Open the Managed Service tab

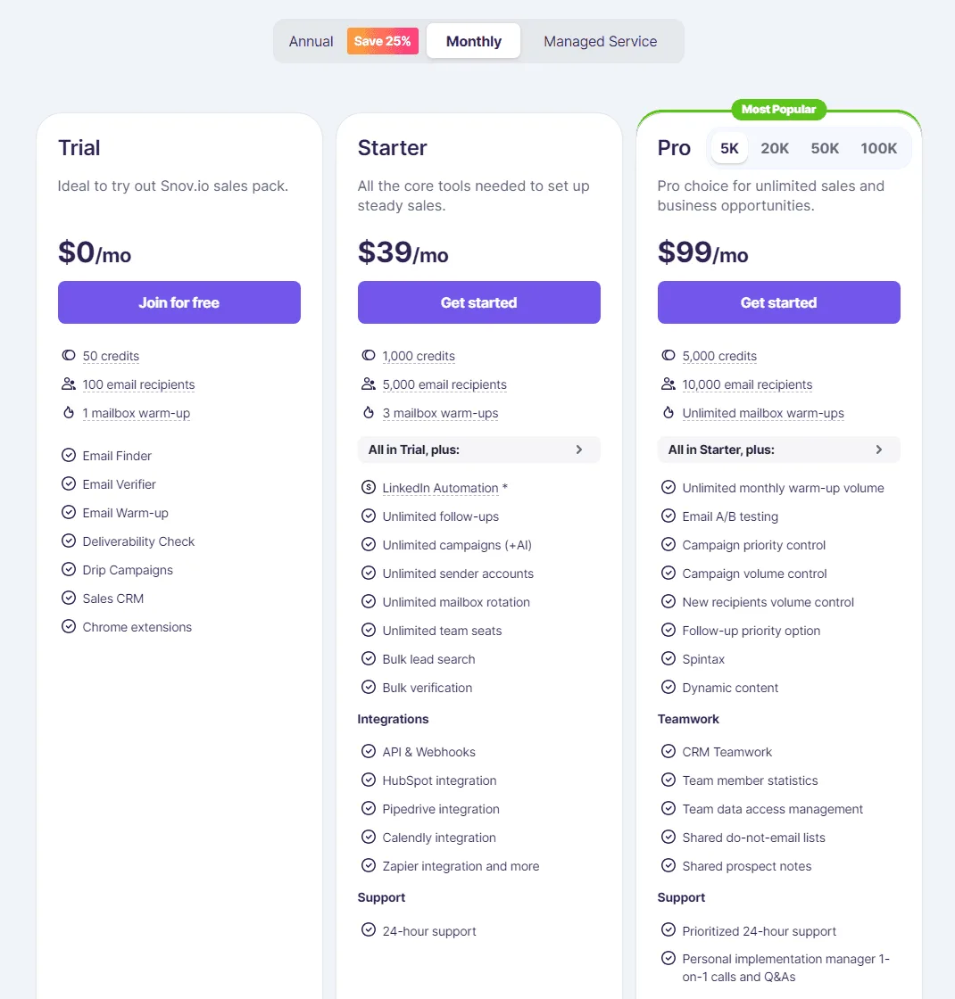click(600, 41)
